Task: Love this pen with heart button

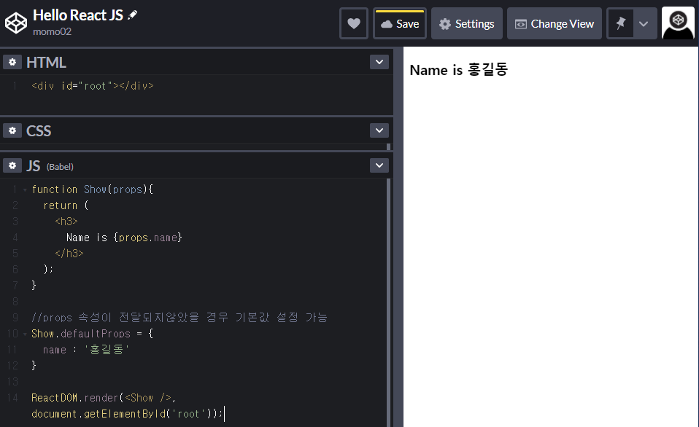Action: (x=353, y=23)
